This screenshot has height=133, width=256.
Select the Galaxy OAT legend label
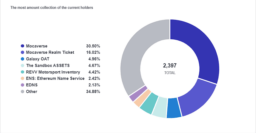37,59
